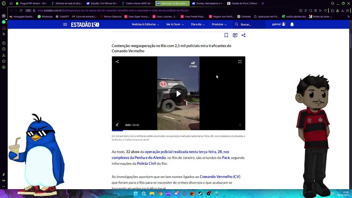Open WhatsApp in the Opera sidebar
The image size is (352, 198).
[x=4, y=22]
